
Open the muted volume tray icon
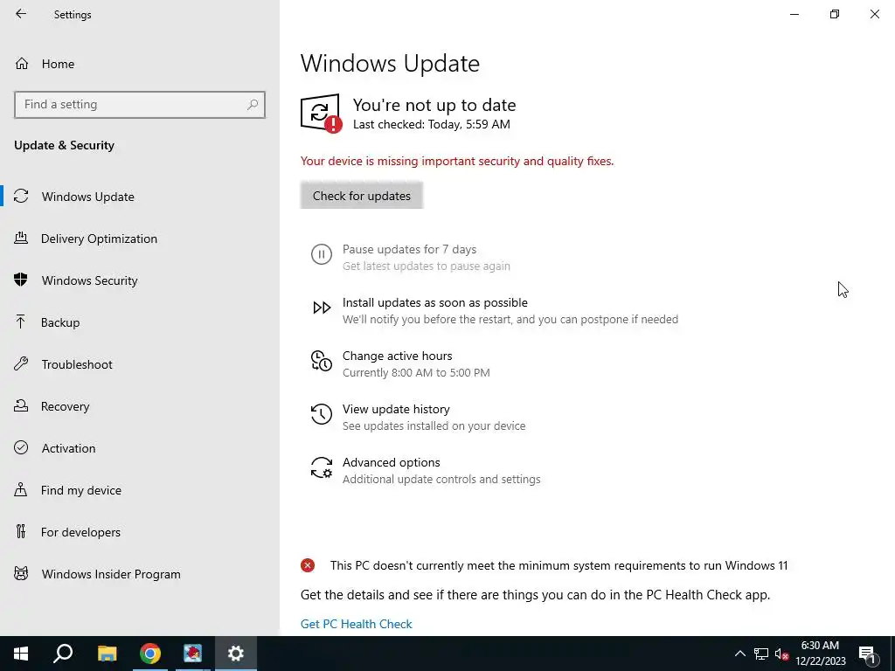coord(781,654)
